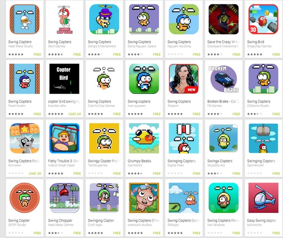Open developer link Nguyen Ha Dong
Viewport: 283px width, 238px height.
[x=179, y=46]
